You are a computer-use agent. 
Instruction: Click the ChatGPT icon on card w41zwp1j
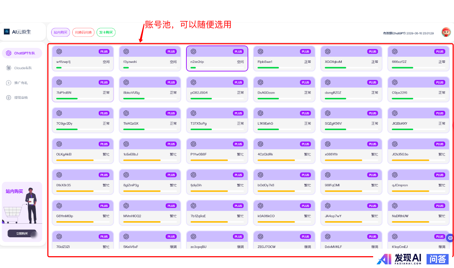tap(59, 51)
